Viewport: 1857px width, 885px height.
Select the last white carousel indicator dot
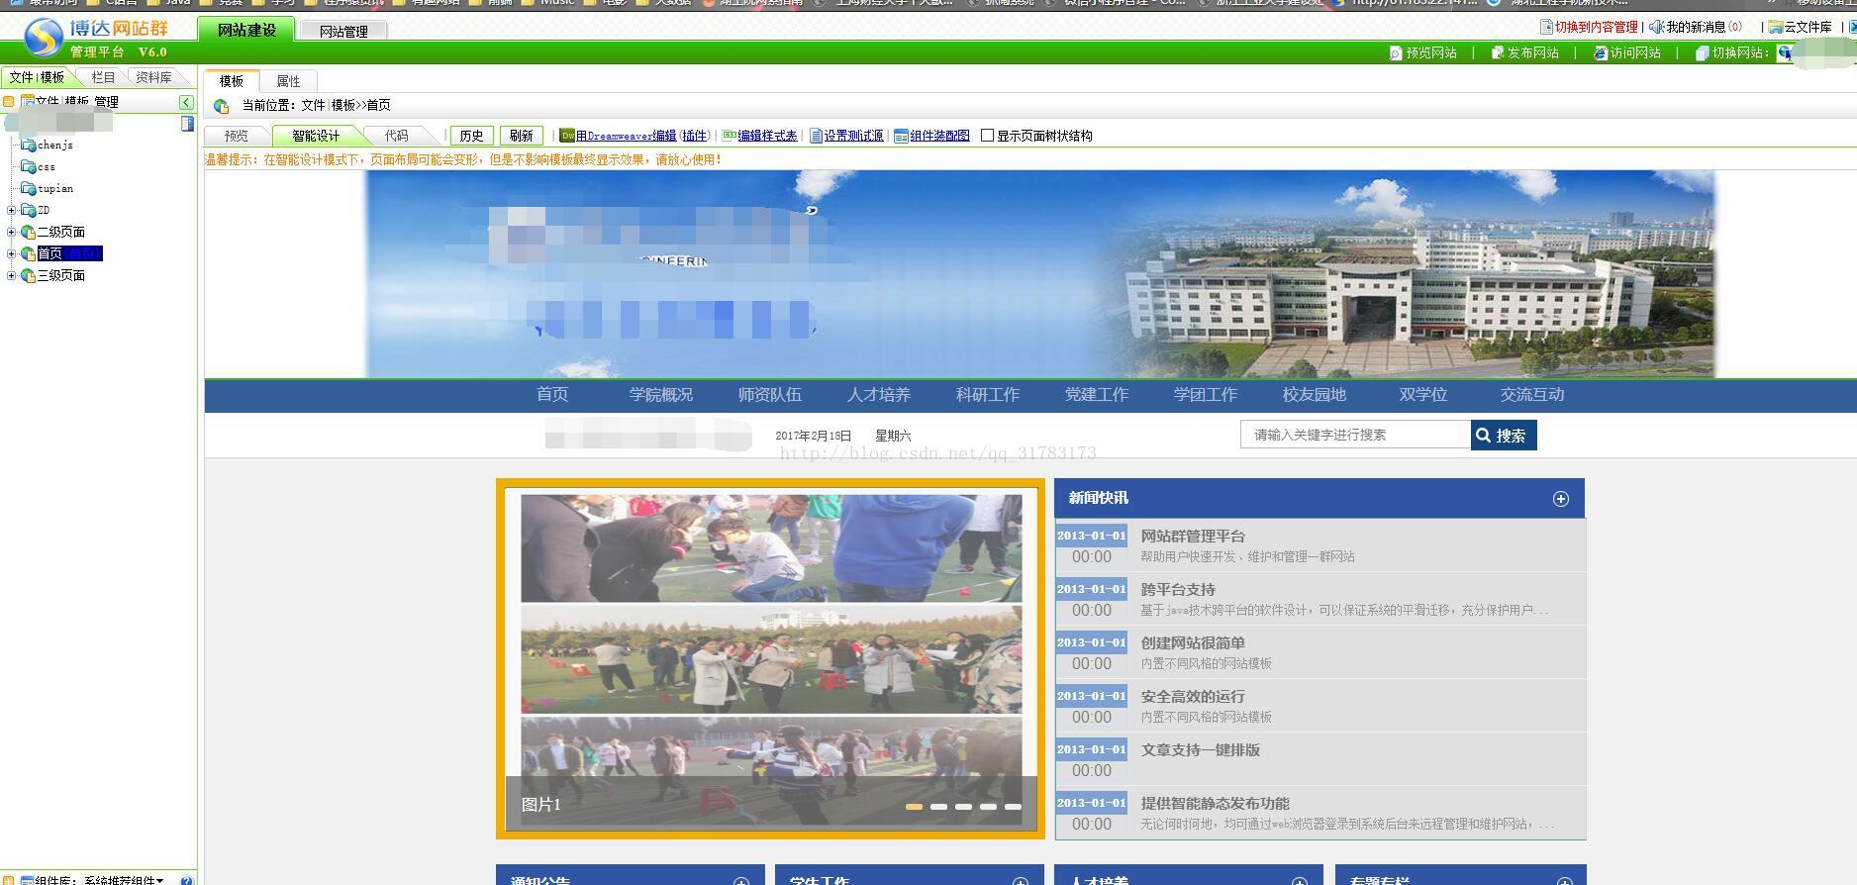point(1013,807)
